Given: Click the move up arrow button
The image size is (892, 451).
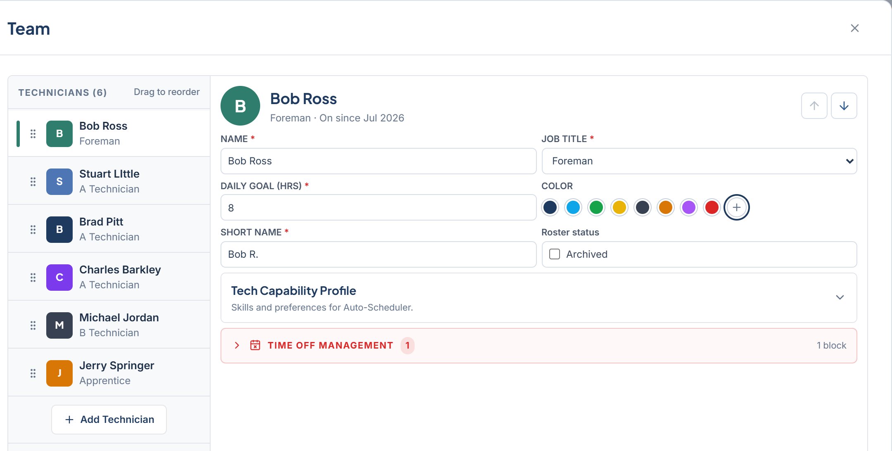Looking at the screenshot, I should (814, 106).
